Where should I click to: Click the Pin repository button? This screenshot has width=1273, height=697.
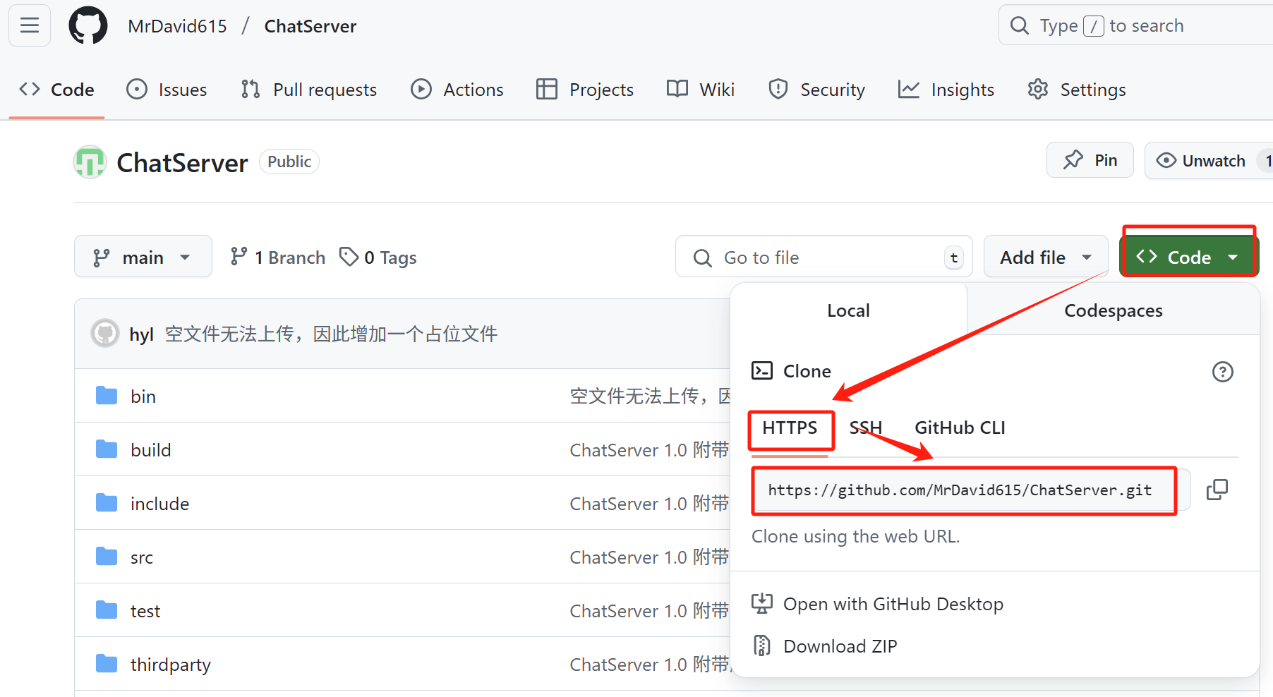pyautogui.click(x=1090, y=160)
